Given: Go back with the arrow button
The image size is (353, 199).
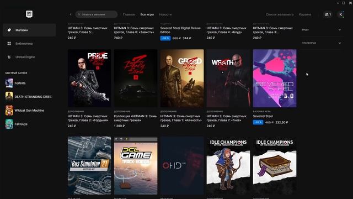Looking at the screenshot, I should pyautogui.click(x=71, y=14).
